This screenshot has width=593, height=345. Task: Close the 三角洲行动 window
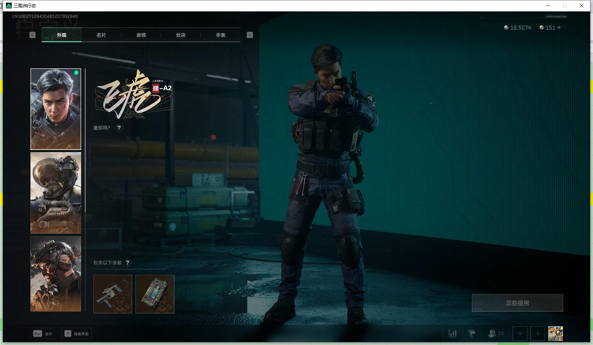click(582, 6)
